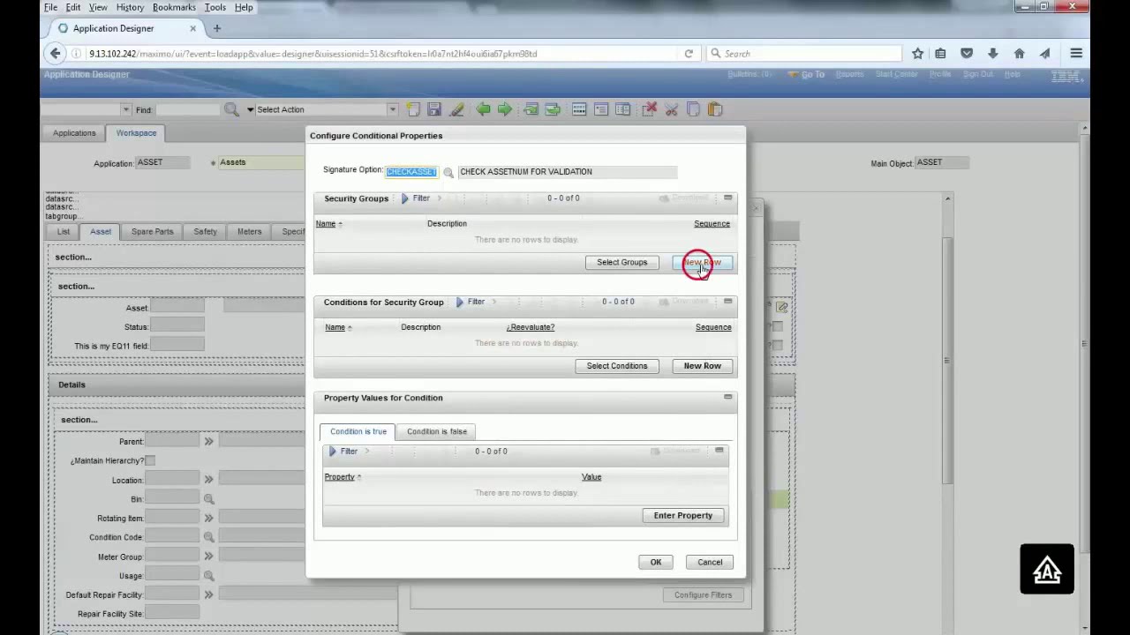Screen dimensions: 1130x635
Task: Toggle the Maintain Hierarchy checkbox
Action: (x=150, y=460)
